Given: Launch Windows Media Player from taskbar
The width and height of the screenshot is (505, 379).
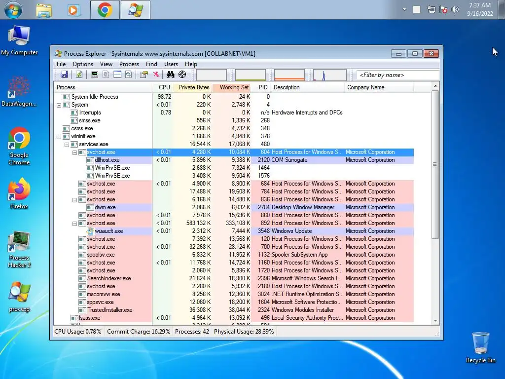Looking at the screenshot, I should click(x=74, y=10).
